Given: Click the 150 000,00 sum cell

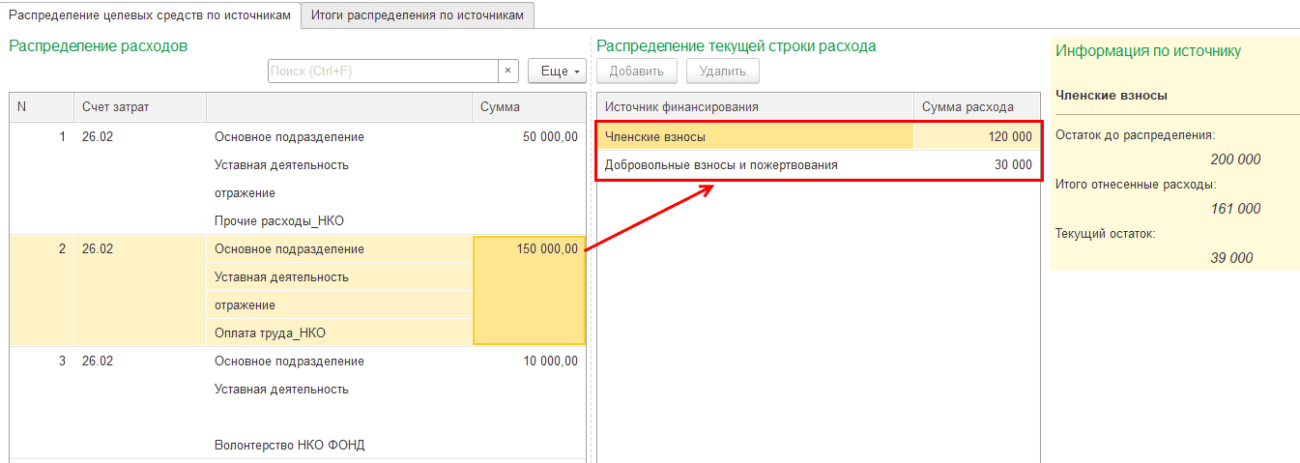Looking at the screenshot, I should pos(529,249).
